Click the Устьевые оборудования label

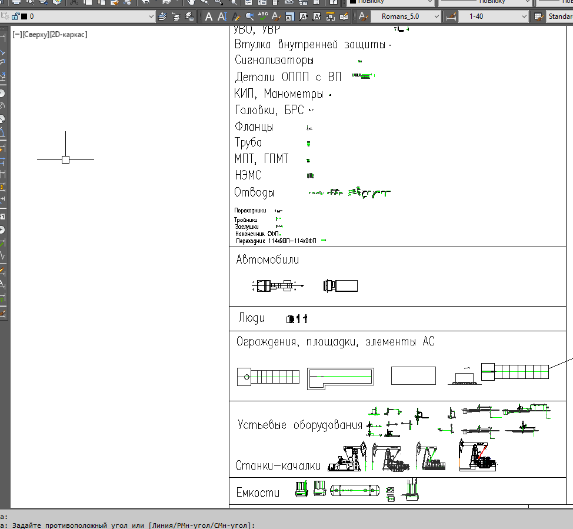299,425
